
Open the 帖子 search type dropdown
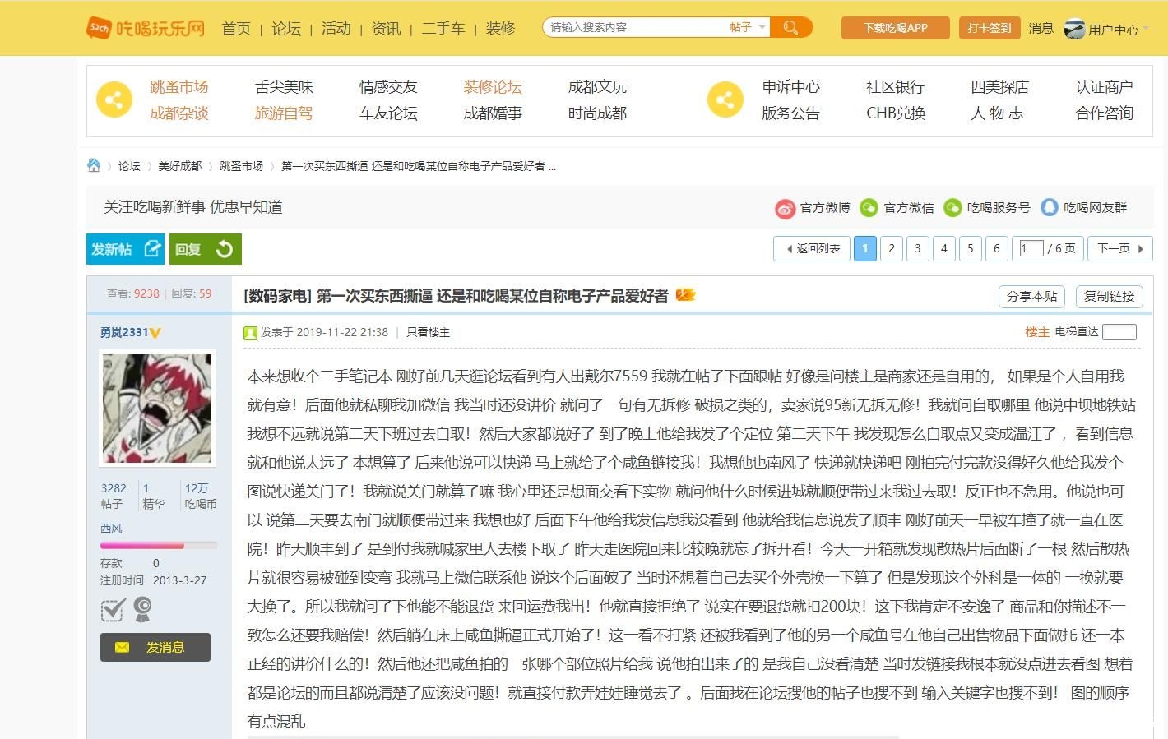click(x=747, y=27)
